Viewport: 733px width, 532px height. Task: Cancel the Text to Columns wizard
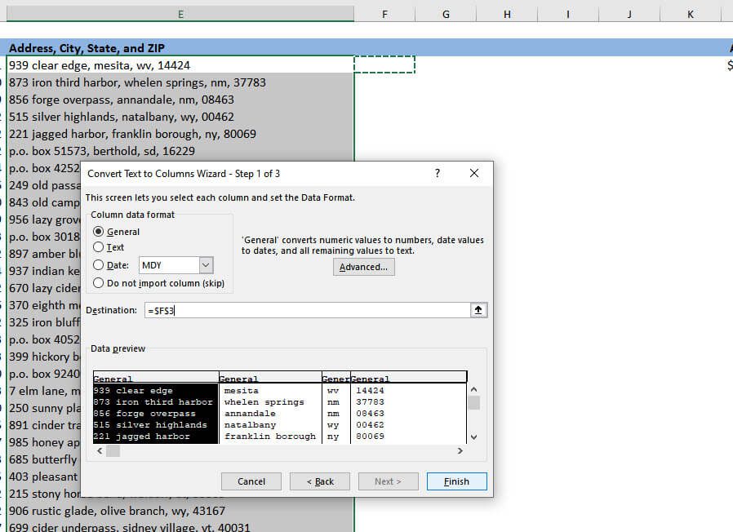pos(251,481)
